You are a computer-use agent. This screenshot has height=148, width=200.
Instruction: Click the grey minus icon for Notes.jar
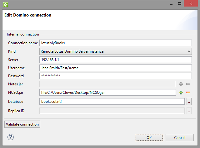(x=188, y=84)
